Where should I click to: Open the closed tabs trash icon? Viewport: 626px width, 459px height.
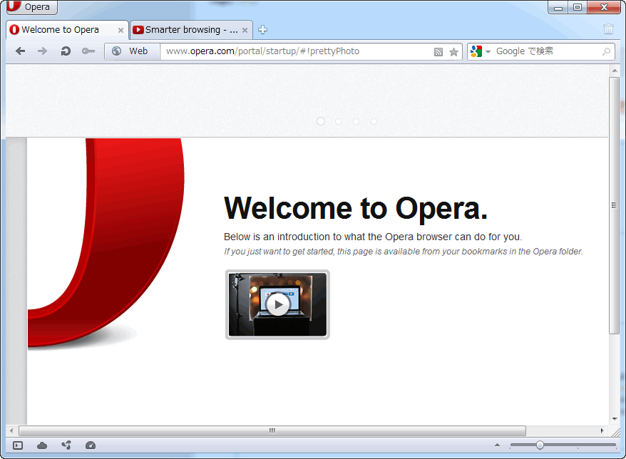coord(608,29)
